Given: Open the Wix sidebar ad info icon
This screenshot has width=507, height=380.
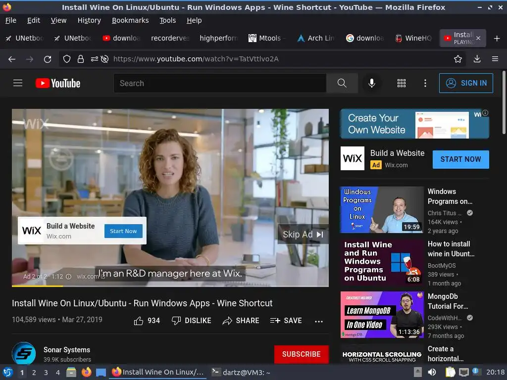Looking at the screenshot, I should [485, 113].
